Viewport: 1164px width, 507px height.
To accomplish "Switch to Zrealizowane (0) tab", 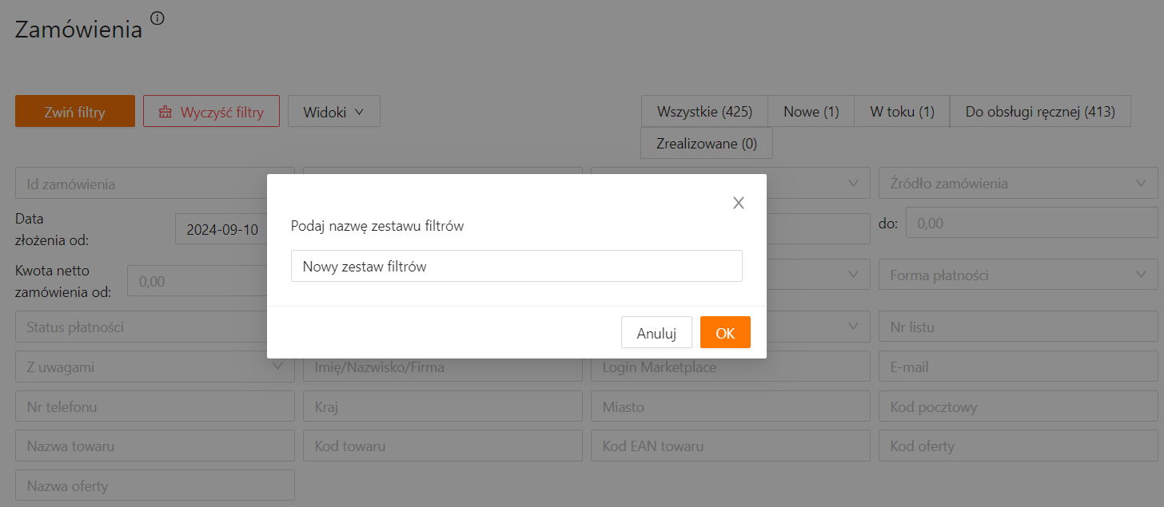I will point(706,144).
